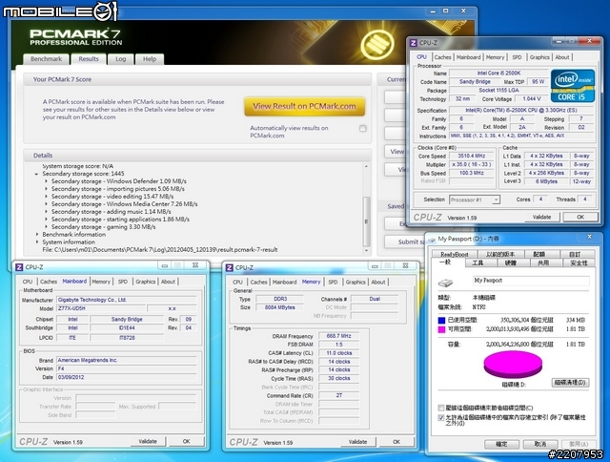Screen dimensions: 610x462
Task: Expand Secondary storage Windows Defender row
Action: [x=46, y=181]
